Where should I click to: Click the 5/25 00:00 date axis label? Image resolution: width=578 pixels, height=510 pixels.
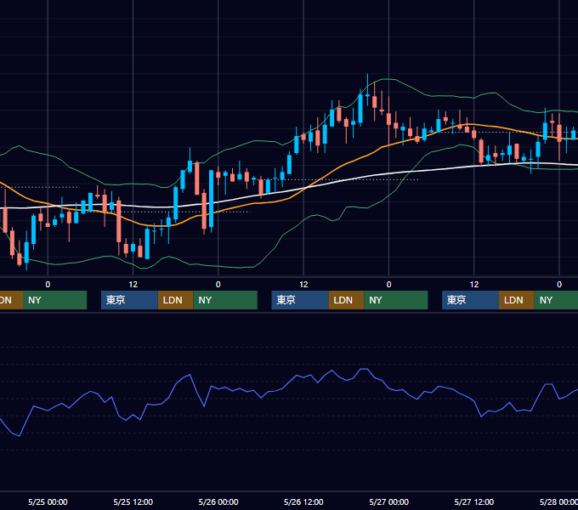point(48,501)
